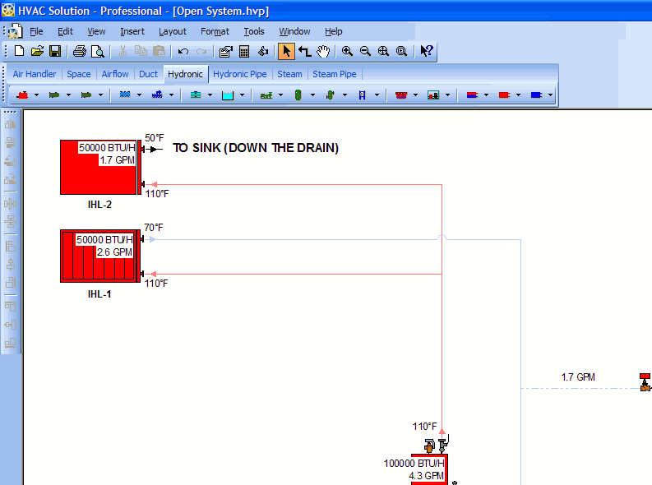Switch to the Air Handler tab
Viewport: 652px width, 485px height.
(x=35, y=74)
